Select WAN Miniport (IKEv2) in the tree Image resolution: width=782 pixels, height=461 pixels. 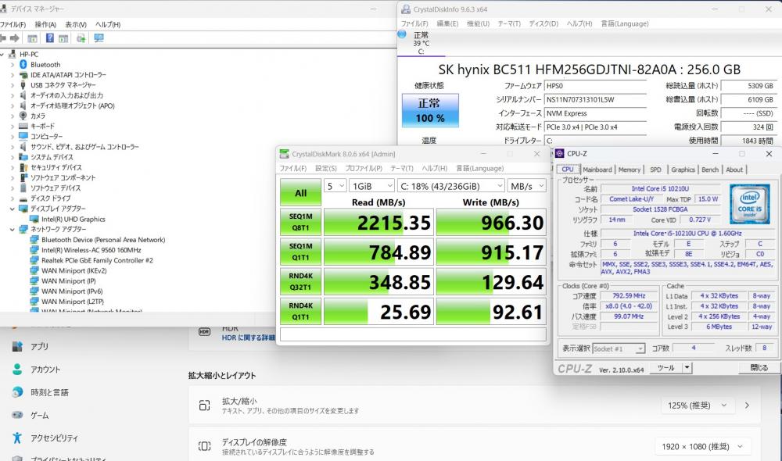point(74,270)
